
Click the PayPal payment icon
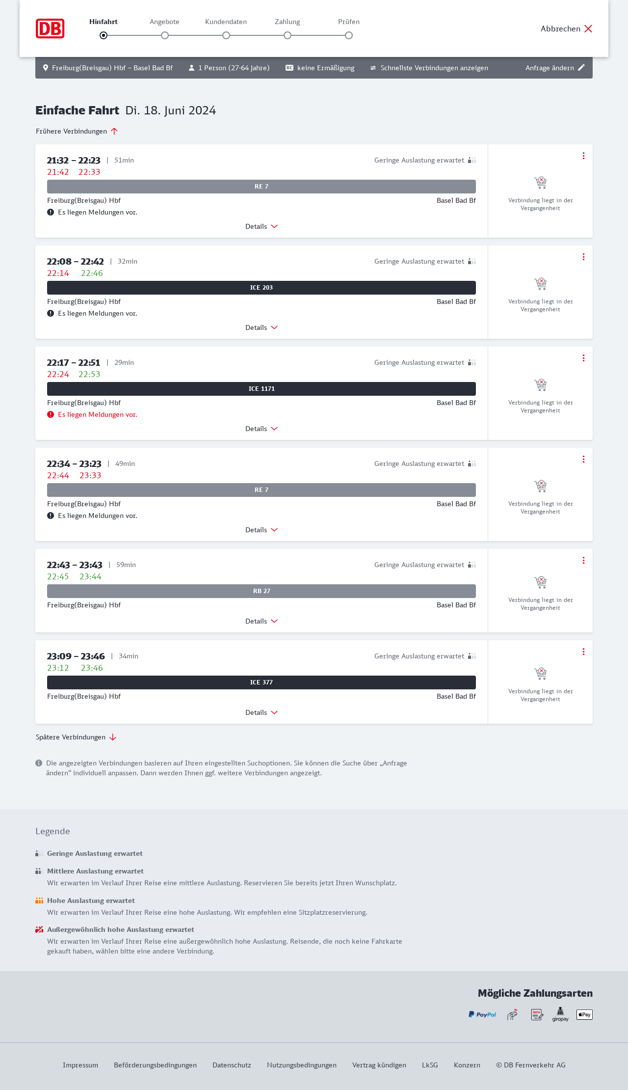pos(482,1014)
